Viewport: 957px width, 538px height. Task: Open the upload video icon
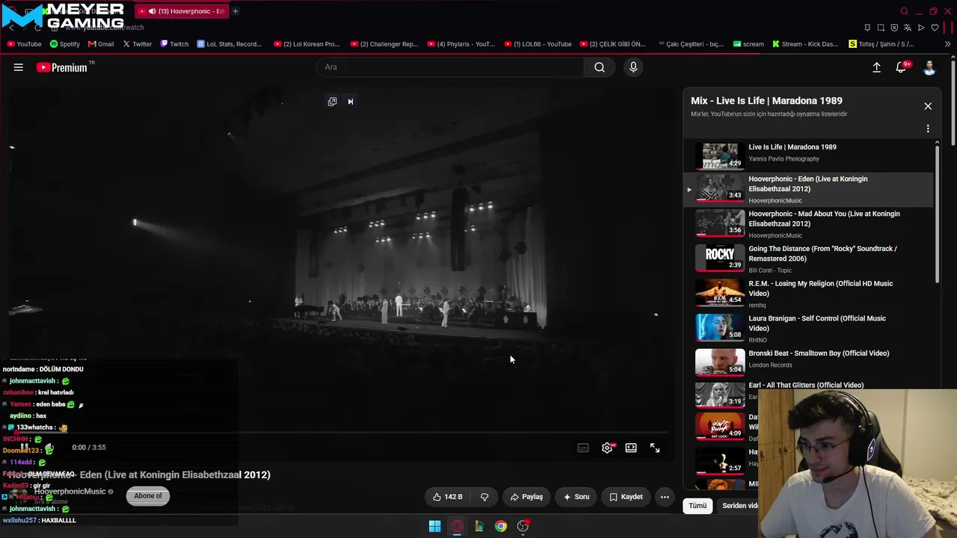876,67
